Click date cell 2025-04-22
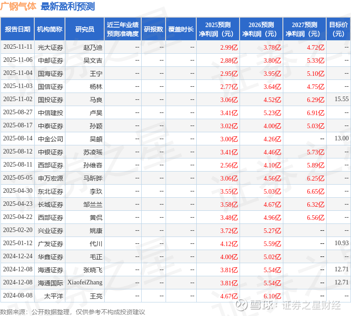The width and height of the screenshot is (351, 316). click(x=18, y=217)
